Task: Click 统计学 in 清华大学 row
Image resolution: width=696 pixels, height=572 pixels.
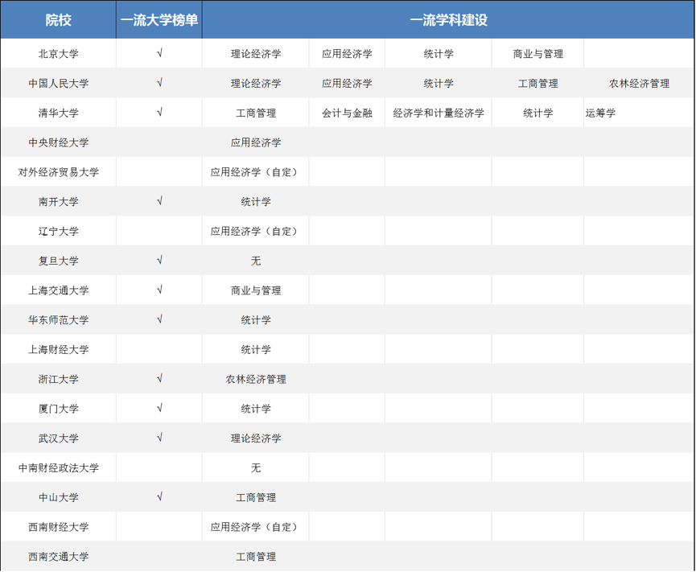Action: pos(537,113)
